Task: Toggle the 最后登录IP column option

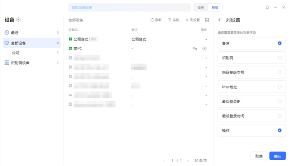Action: 252,101
